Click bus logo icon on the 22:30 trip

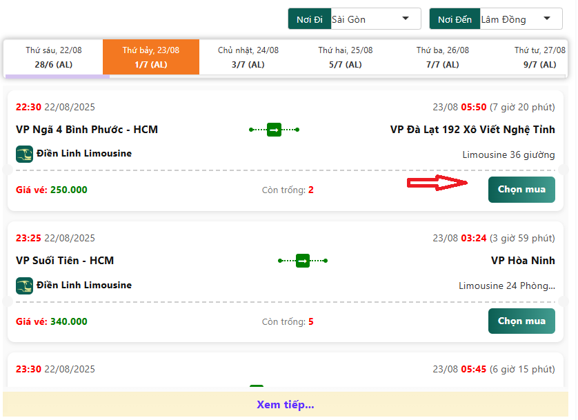[24, 154]
